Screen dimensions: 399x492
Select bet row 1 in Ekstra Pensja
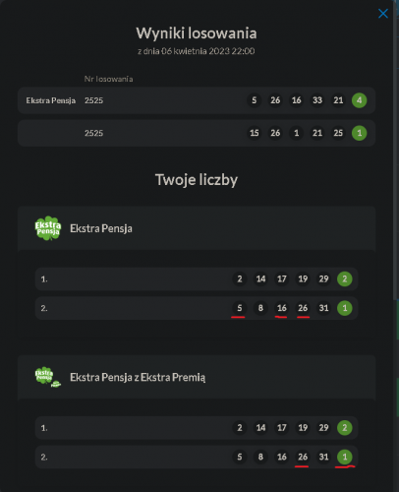click(197, 278)
